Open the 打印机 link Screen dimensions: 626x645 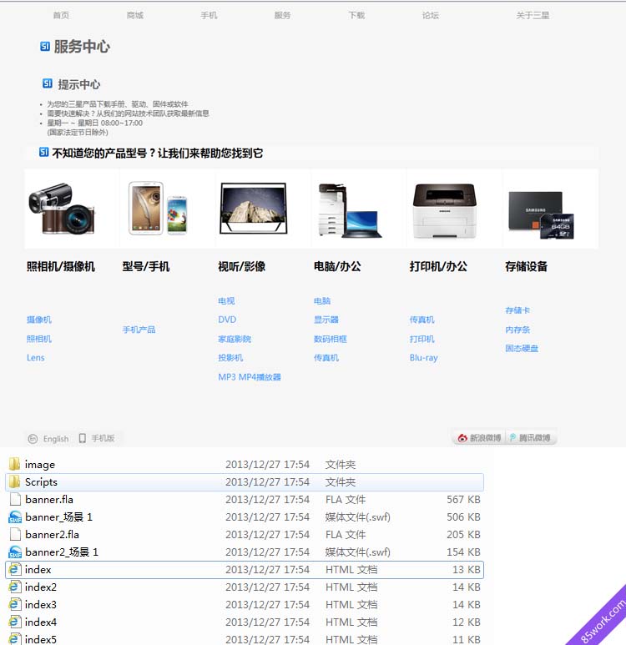tap(422, 339)
